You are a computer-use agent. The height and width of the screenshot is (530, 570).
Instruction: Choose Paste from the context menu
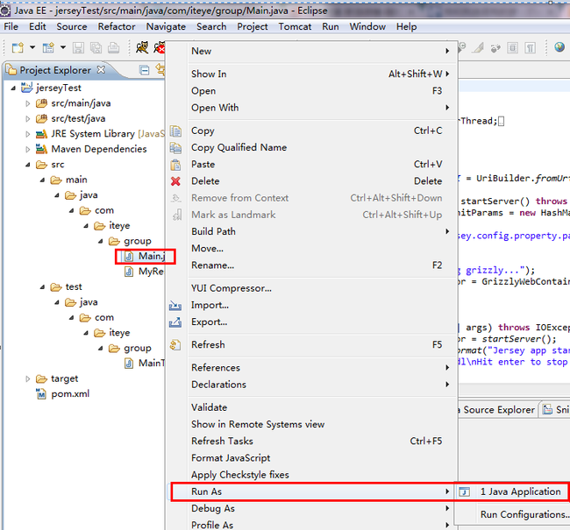311,165
